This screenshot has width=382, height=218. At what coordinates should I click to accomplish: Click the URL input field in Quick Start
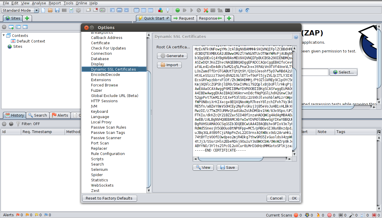tap(314, 72)
